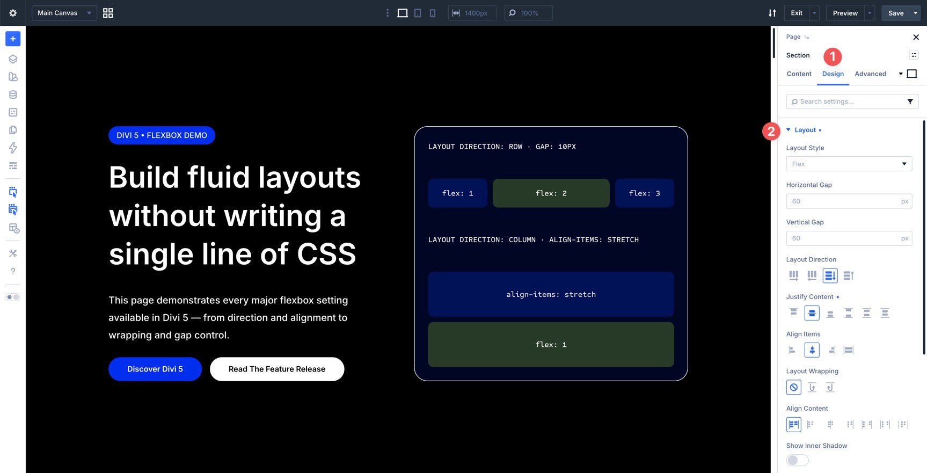Open the Preview dropdown arrow
The height and width of the screenshot is (473, 927).
pos(869,13)
